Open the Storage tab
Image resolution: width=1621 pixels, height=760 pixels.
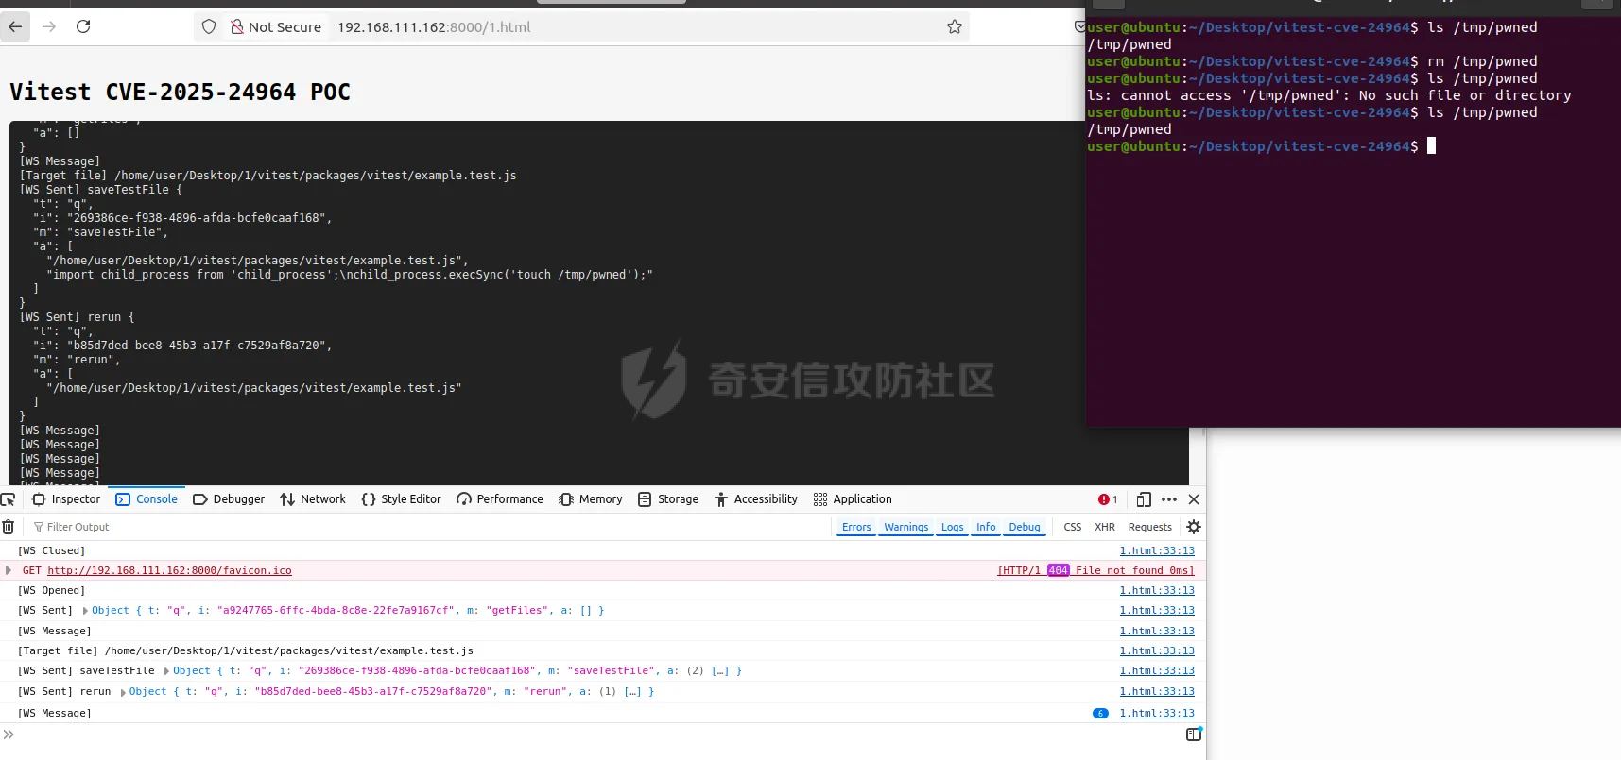tap(668, 499)
